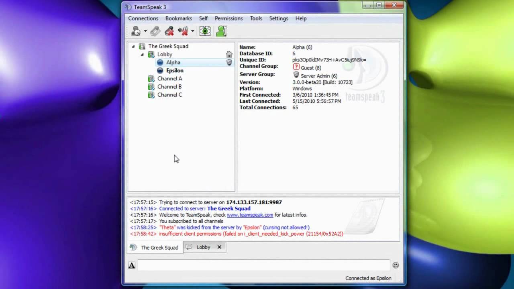
Task: Toggle away status in the toolbar
Action: coord(136,31)
